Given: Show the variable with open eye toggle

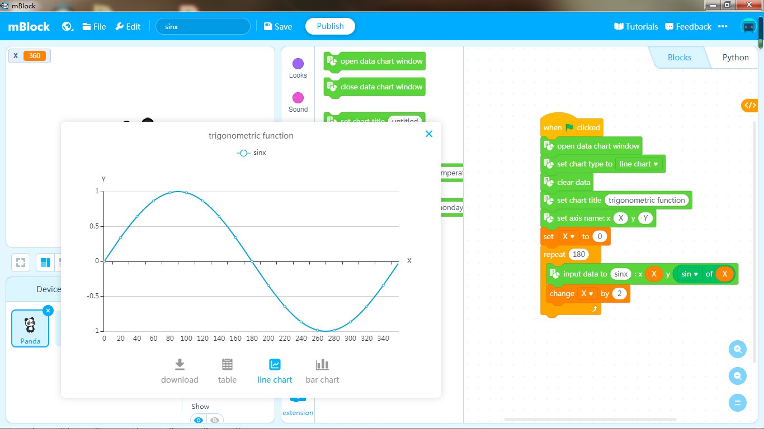Looking at the screenshot, I should click(x=199, y=420).
